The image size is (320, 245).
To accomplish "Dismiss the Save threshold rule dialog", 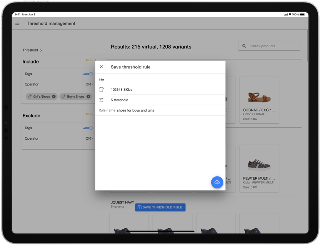I will coord(101,66).
